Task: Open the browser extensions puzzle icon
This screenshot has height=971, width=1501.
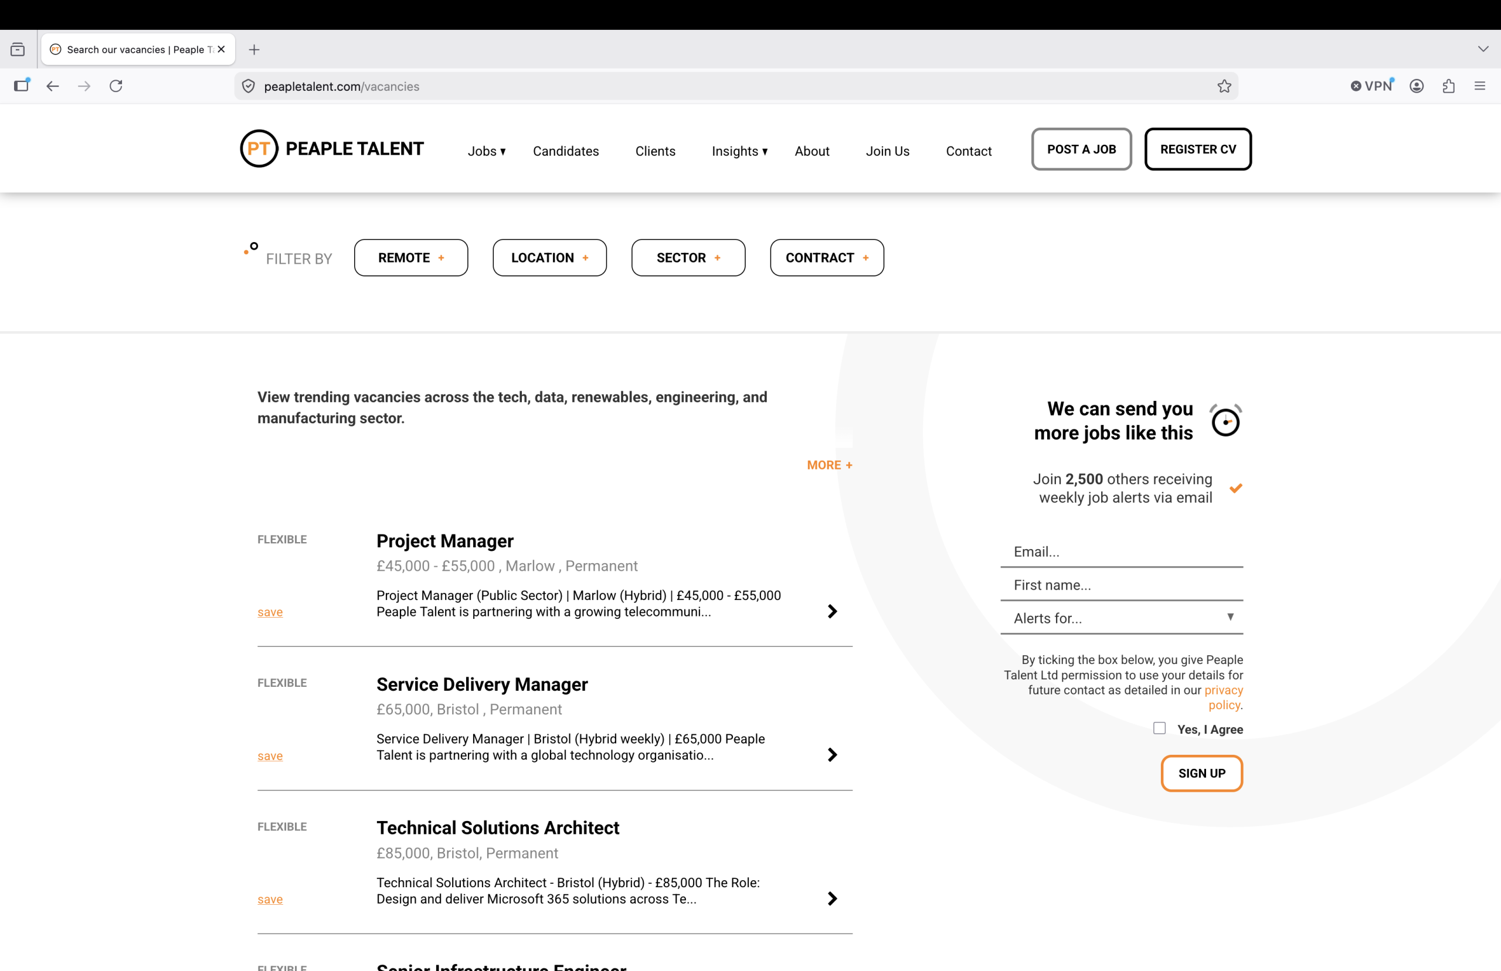Action: point(1449,86)
